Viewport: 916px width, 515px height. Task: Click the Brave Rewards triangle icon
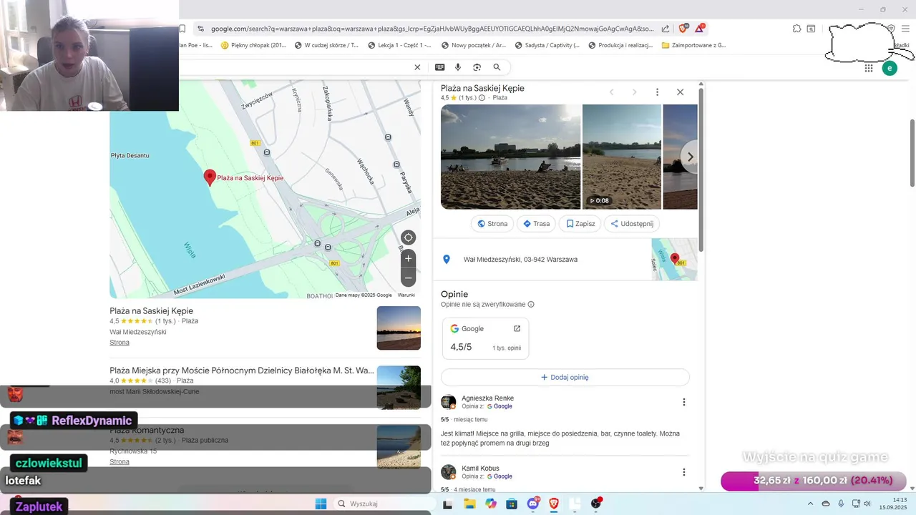[x=700, y=29]
